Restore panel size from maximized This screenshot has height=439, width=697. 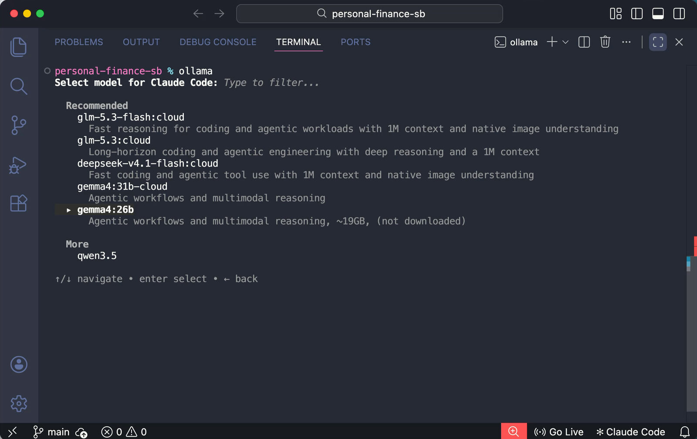pyautogui.click(x=658, y=42)
